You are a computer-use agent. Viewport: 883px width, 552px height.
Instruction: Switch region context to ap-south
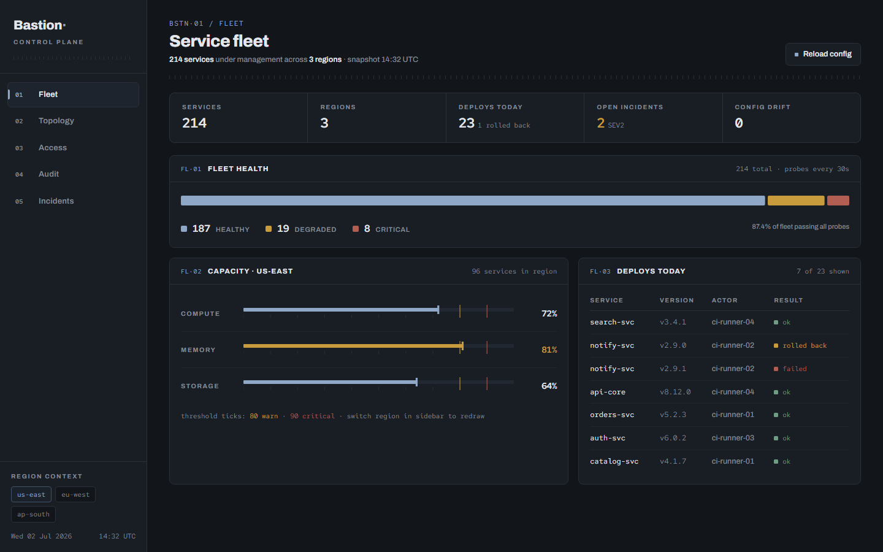point(33,514)
